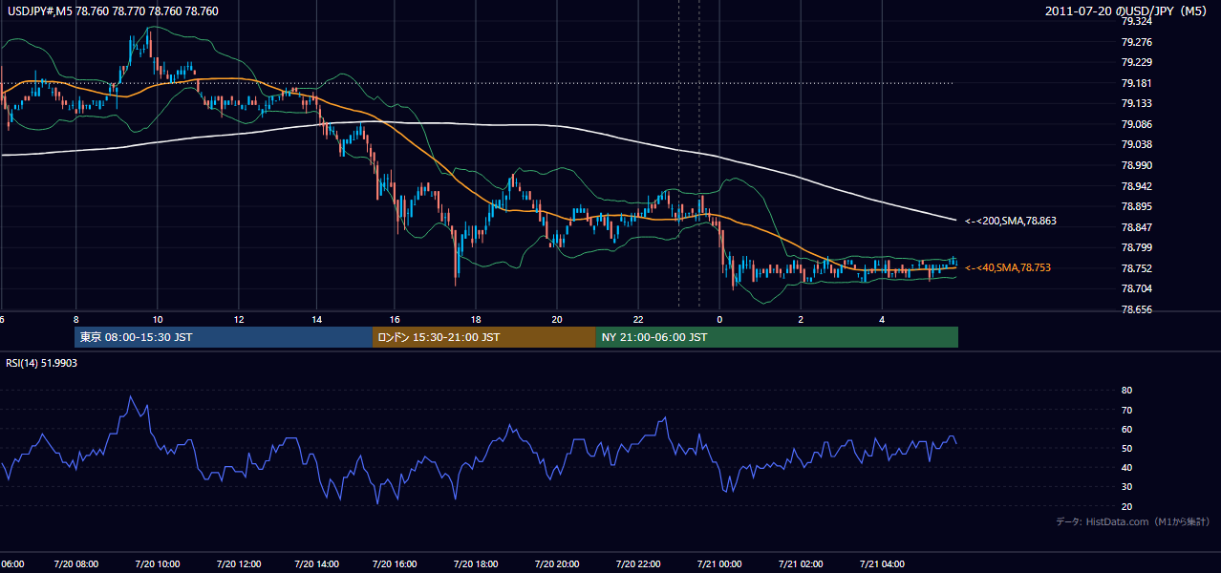Screen dimensions: 1221x573
Task: Click price axis value 78.752
Action: pos(1136,268)
